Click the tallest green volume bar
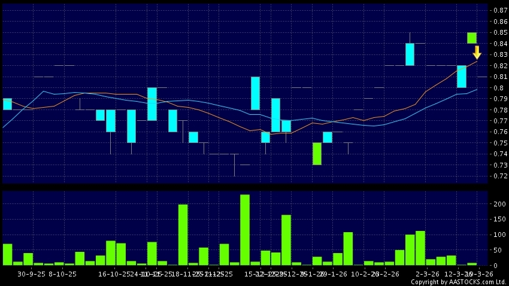The height and width of the screenshot is (286, 509). [x=244, y=230]
